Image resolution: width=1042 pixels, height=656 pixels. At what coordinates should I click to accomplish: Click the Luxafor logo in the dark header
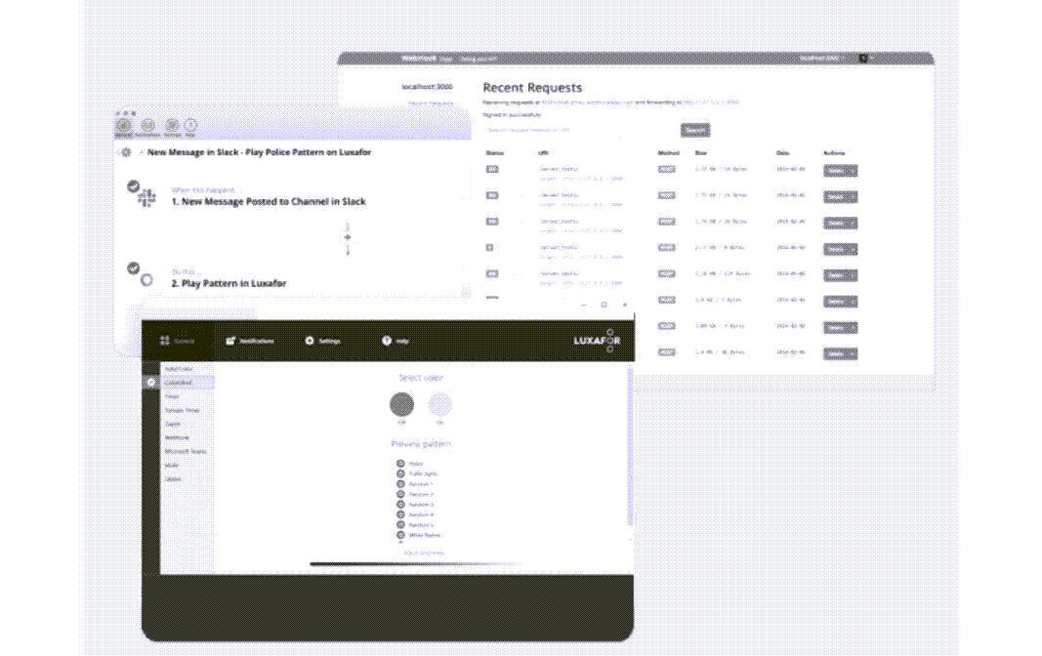point(597,341)
